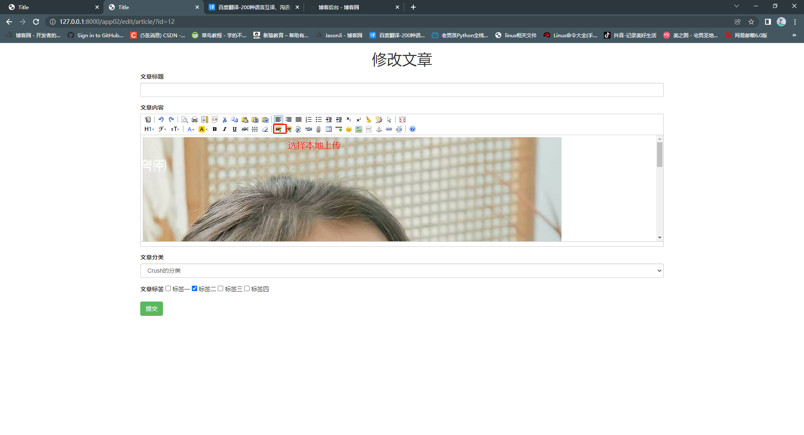The image size is (804, 435).
Task: Switch to the 百度翻译 browser tab
Action: coord(254,7)
